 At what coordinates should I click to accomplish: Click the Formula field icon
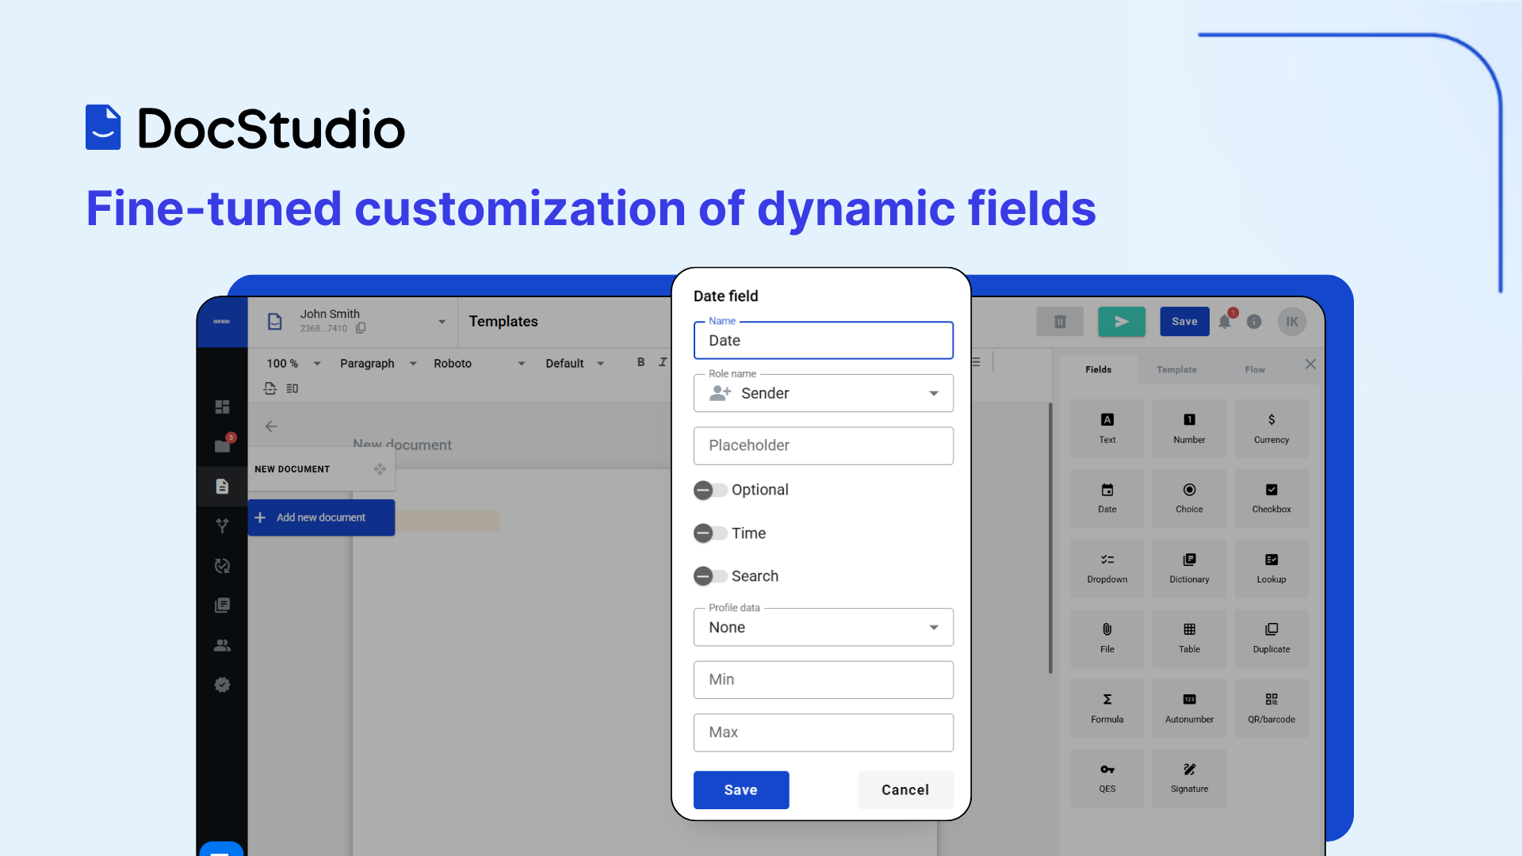(x=1107, y=708)
